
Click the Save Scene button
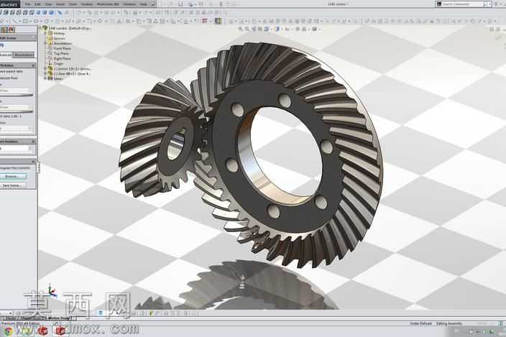tap(13, 185)
